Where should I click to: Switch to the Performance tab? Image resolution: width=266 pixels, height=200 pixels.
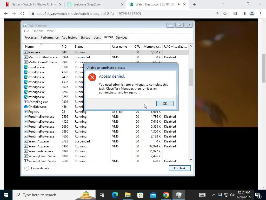[50, 37]
